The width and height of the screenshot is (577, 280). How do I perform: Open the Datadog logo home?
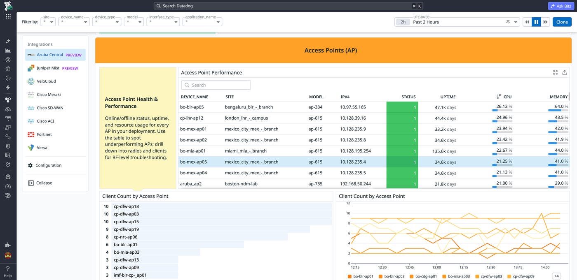8,6
